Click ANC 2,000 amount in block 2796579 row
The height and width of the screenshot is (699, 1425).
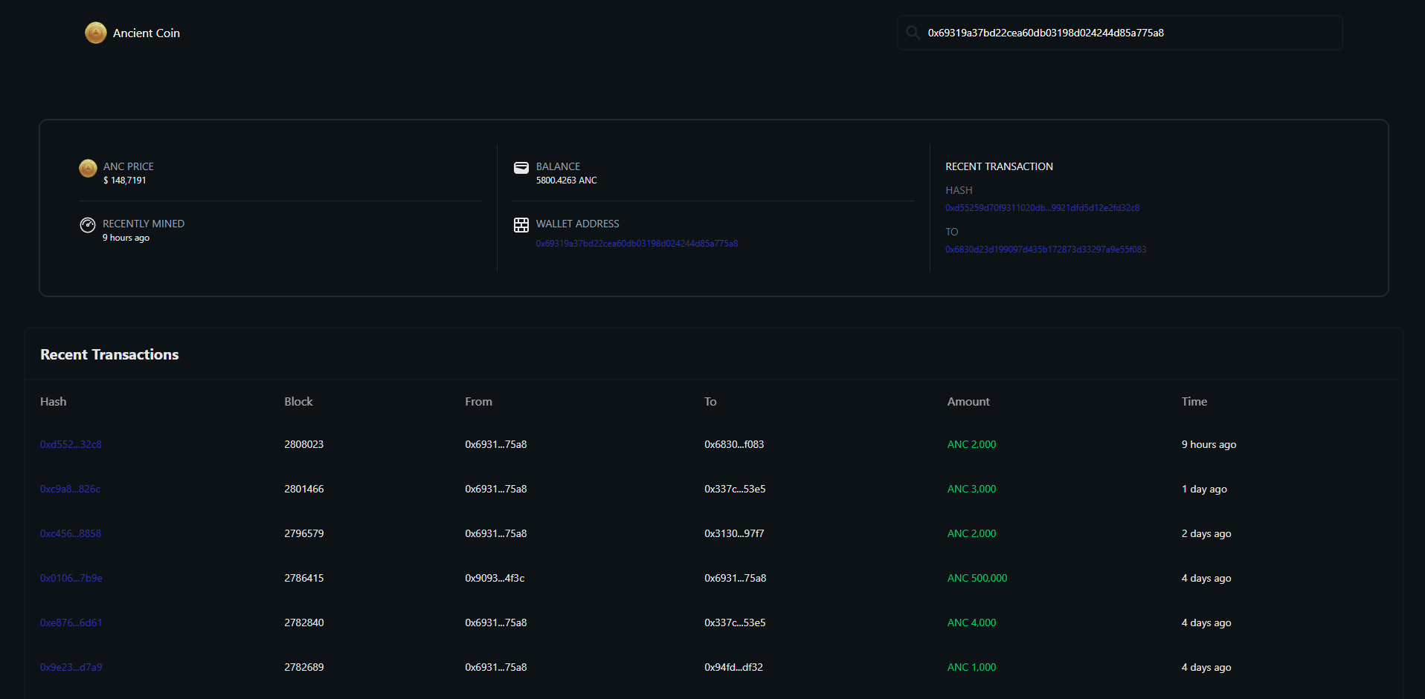point(971,533)
